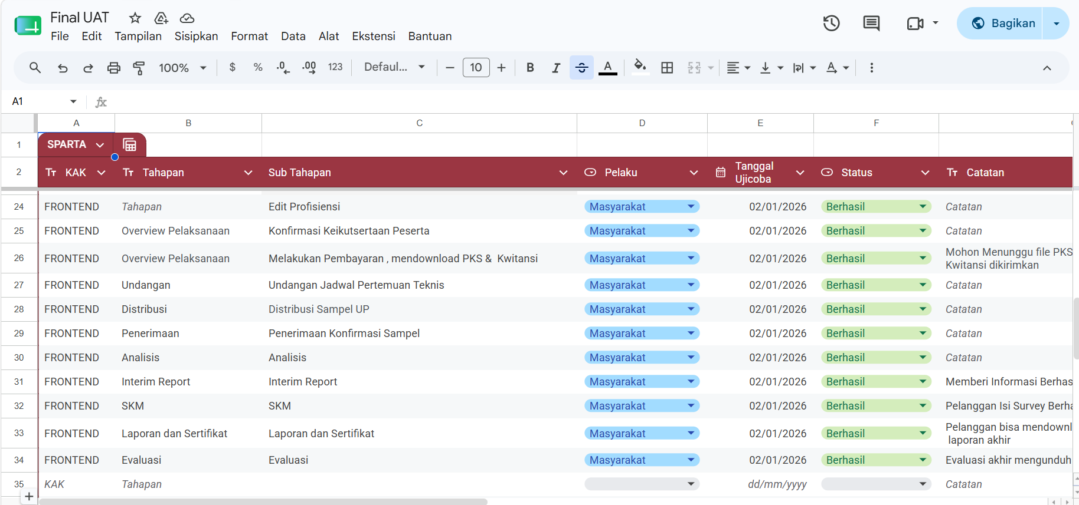Decrease font size with minus button
The image size is (1079, 505).
[x=450, y=68]
